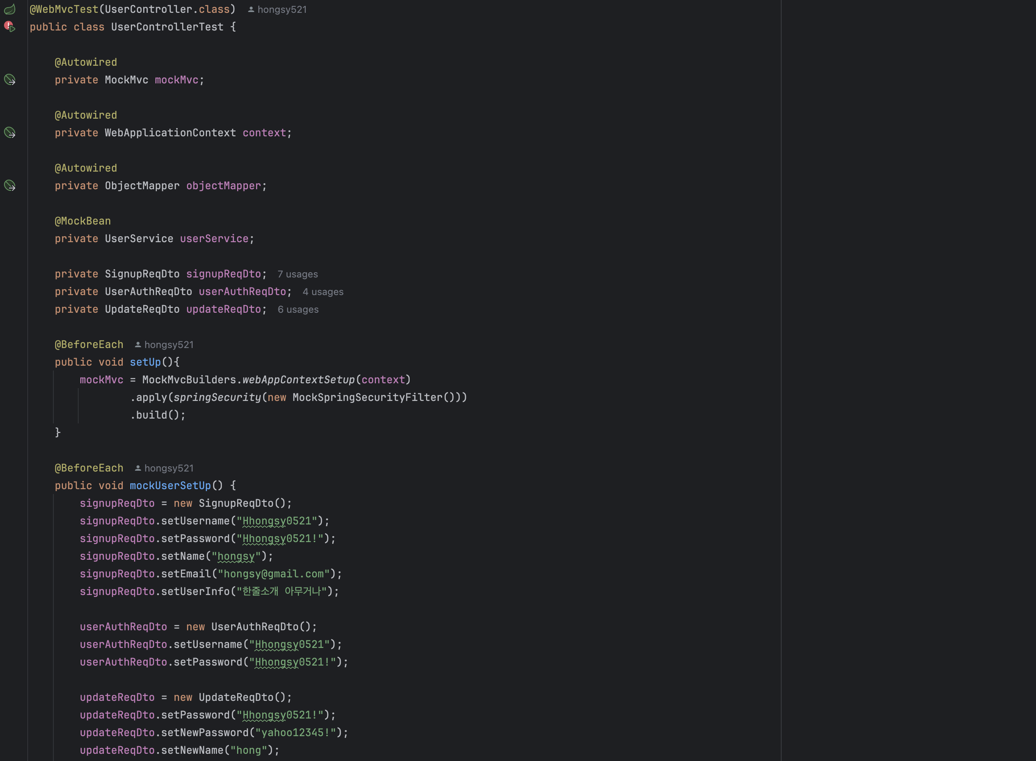Click author hint hongsy521 beside setUp's @BeforeEach
The image size is (1036, 761).
(164, 345)
